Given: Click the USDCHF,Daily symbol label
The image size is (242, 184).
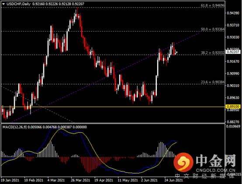Looking at the screenshot, I should pos(18,4).
